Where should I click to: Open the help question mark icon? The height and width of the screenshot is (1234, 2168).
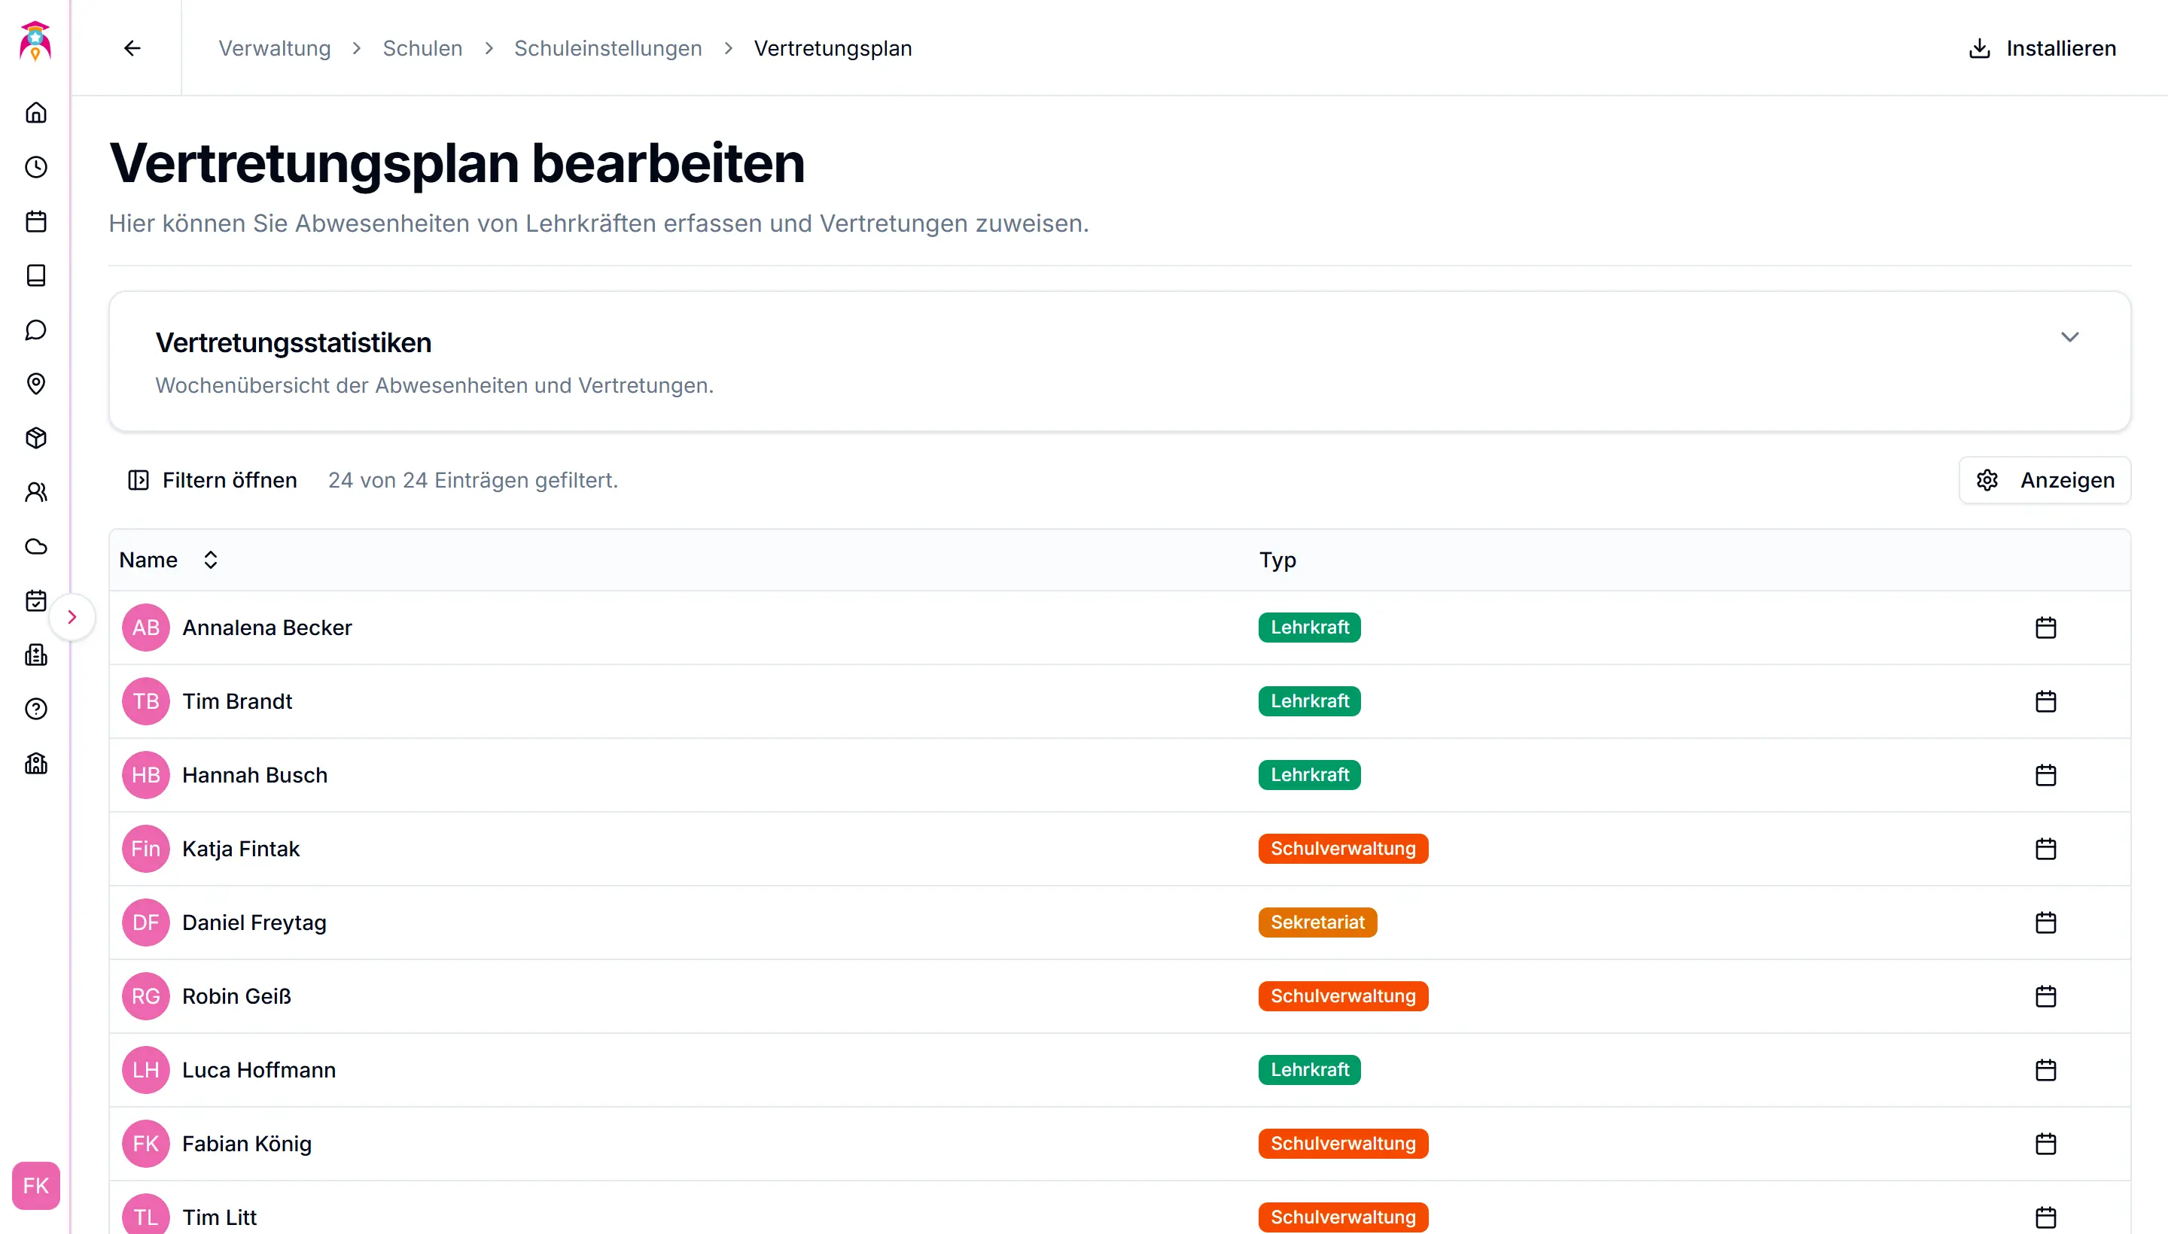[x=35, y=710]
